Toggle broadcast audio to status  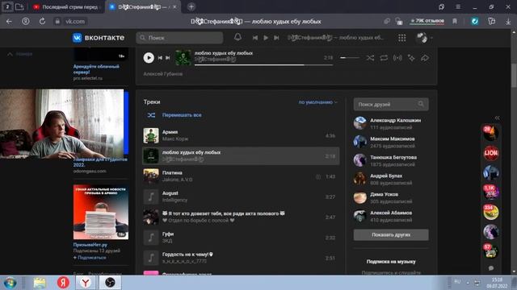pyautogui.click(x=397, y=58)
